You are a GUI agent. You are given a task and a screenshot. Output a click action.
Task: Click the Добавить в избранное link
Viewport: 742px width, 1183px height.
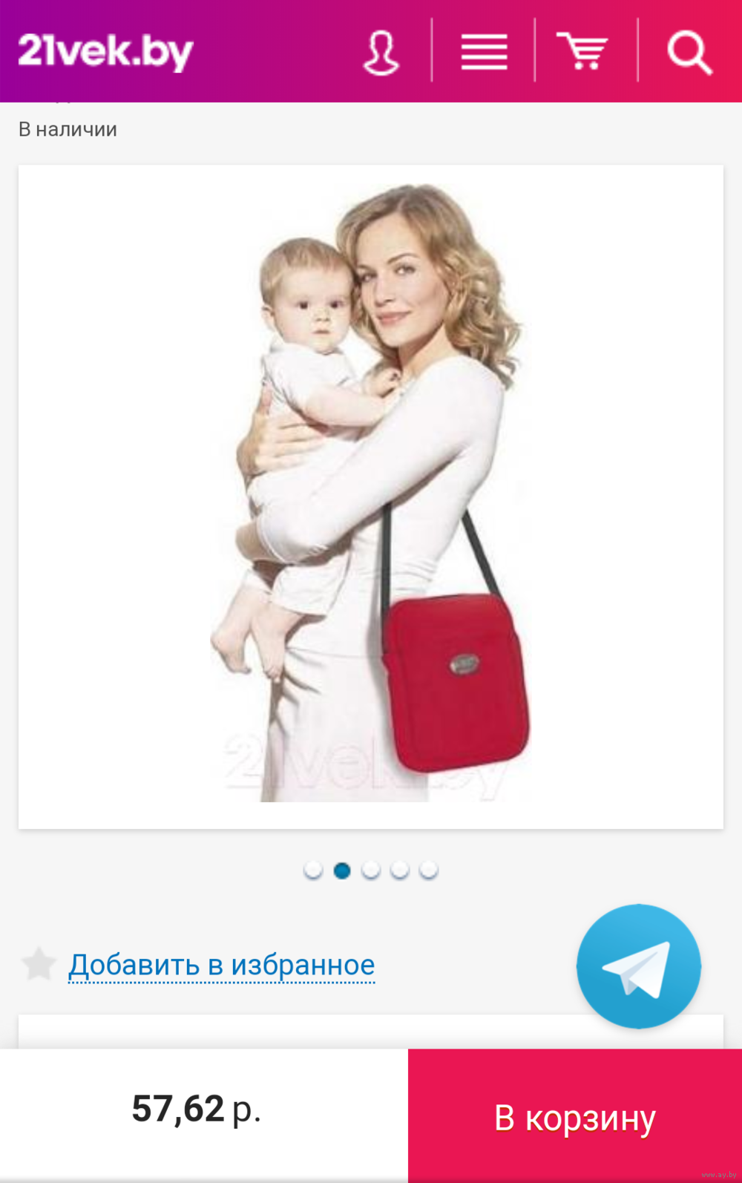point(222,965)
